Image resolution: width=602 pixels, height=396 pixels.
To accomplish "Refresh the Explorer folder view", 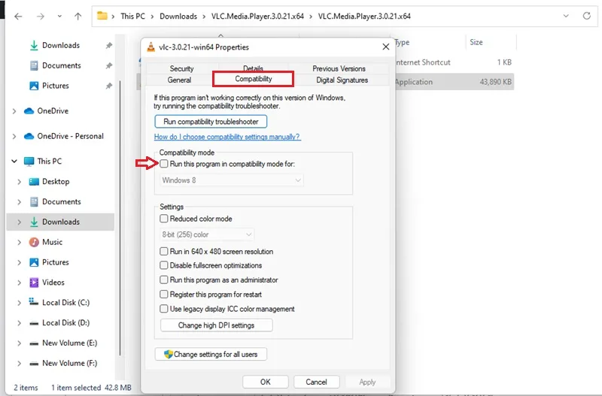I will (587, 16).
